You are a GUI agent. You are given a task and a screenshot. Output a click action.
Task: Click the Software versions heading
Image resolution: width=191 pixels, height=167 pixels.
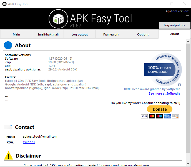18,55
